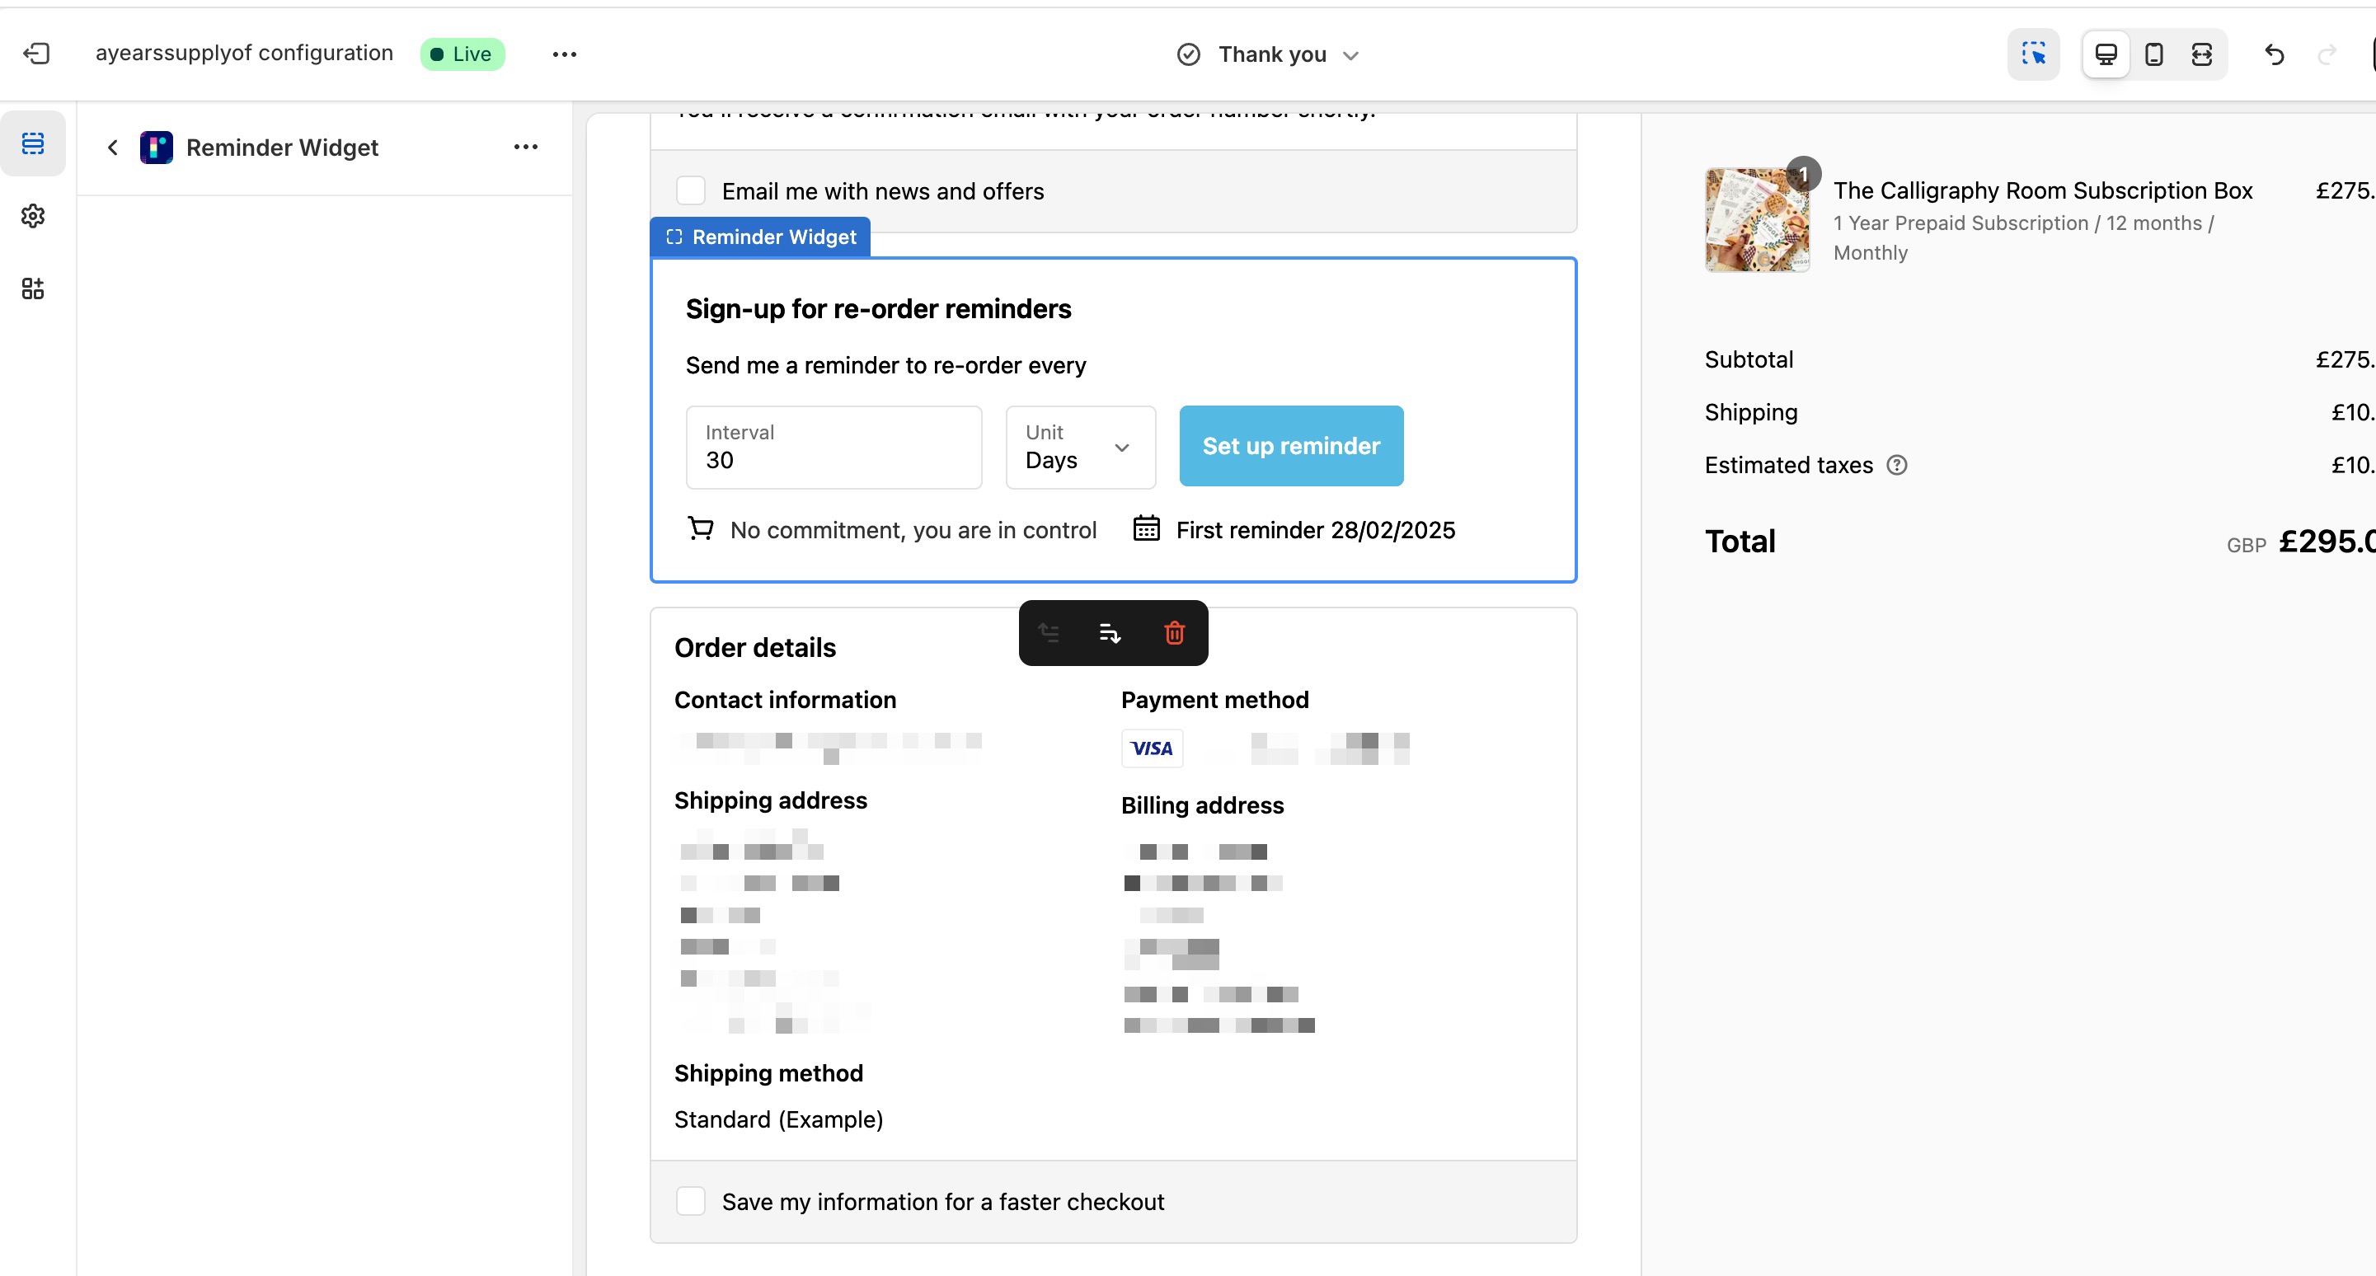Click the Interval input field

tap(833, 447)
